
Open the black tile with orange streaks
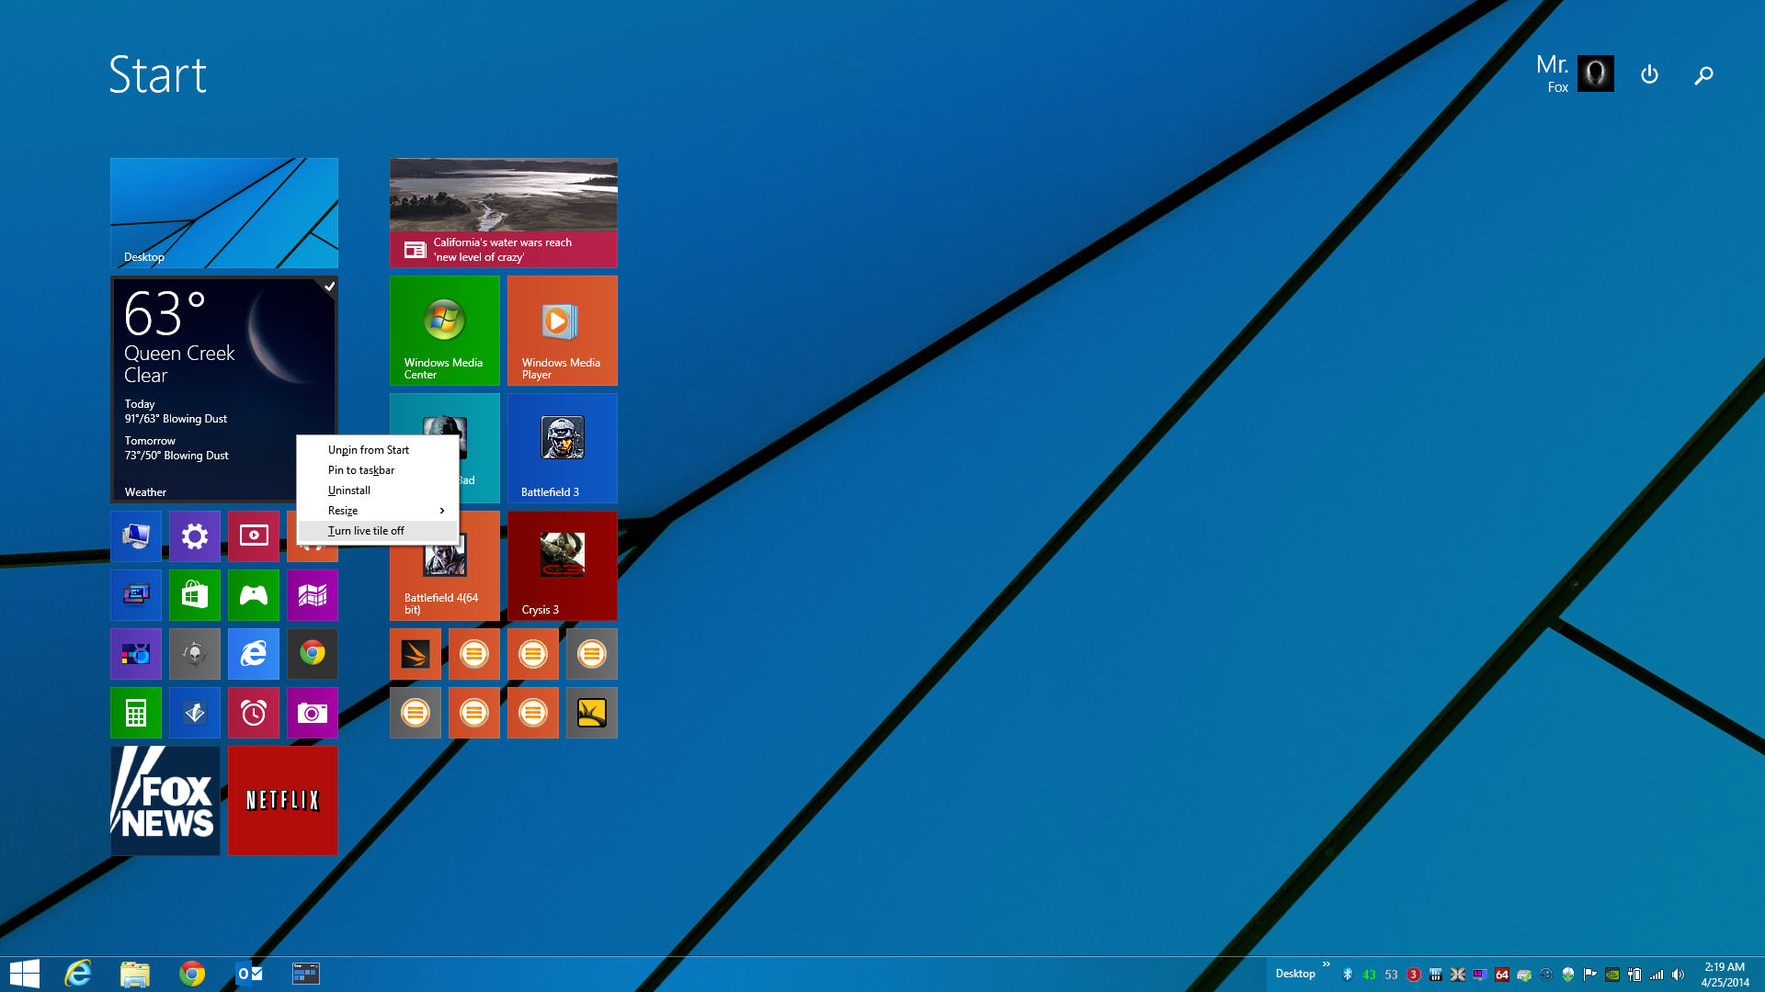416,654
